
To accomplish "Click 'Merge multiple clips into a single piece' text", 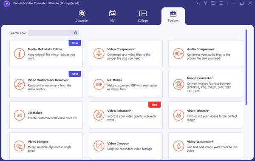I will (x=49, y=149).
